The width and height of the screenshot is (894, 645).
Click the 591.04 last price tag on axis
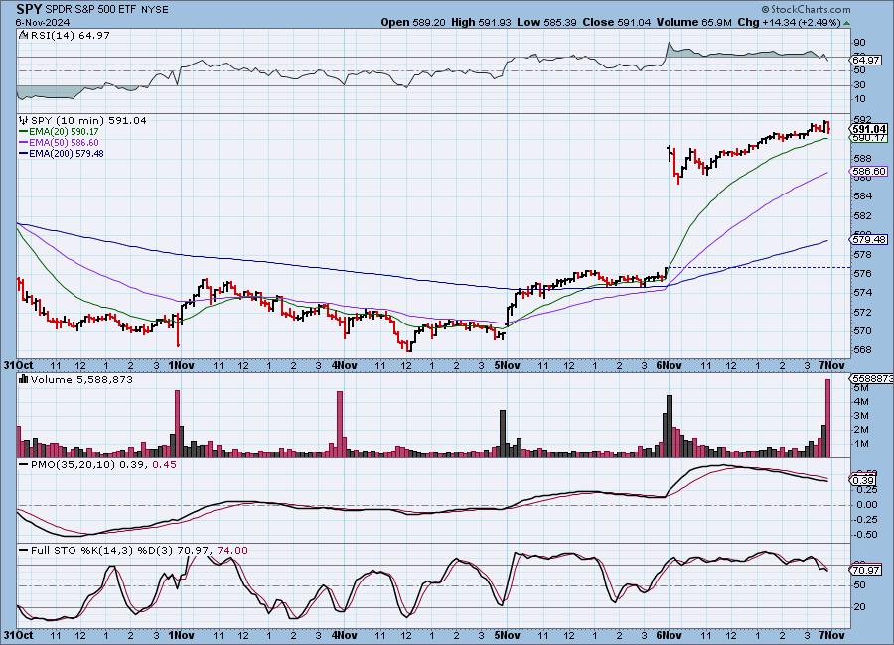tap(869, 129)
